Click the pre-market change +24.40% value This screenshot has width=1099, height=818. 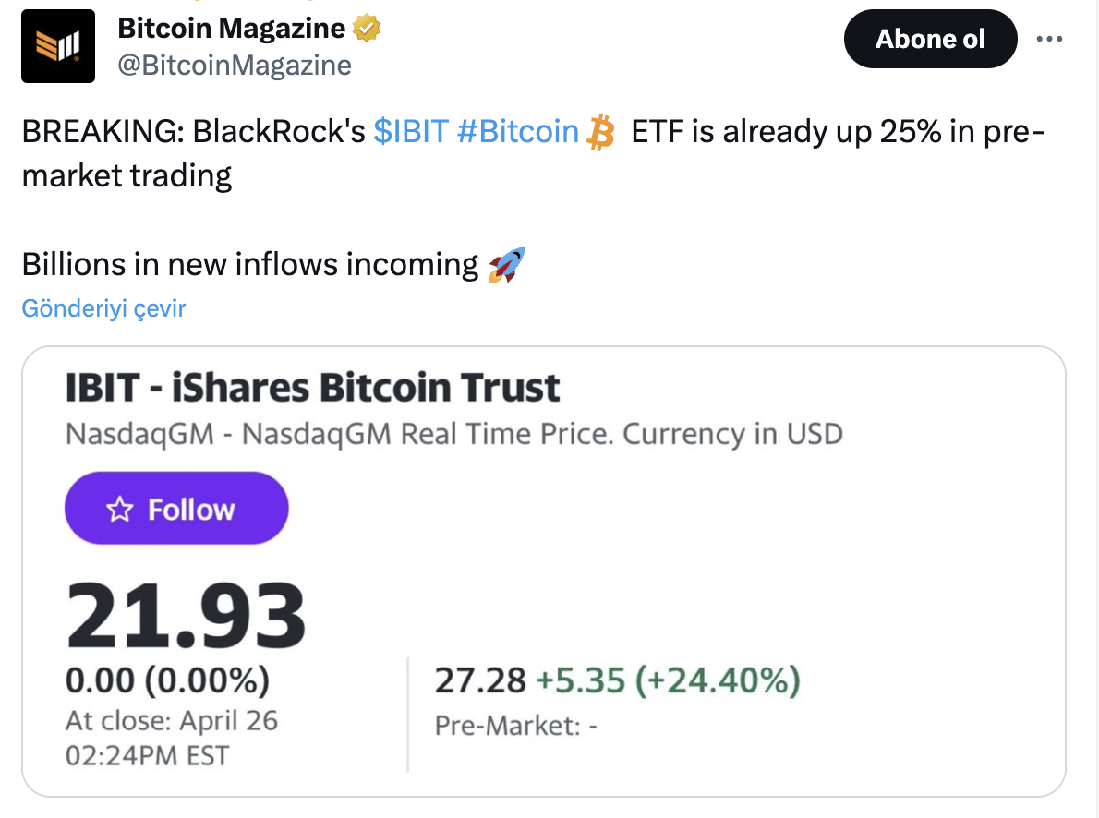point(719,679)
